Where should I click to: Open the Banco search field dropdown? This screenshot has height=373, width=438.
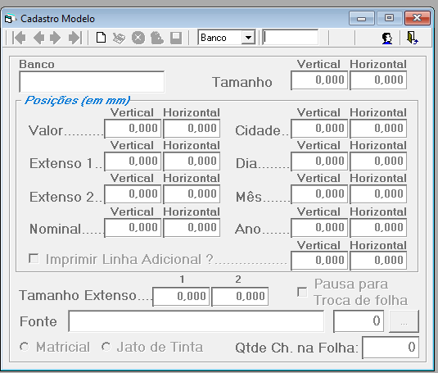(248, 38)
